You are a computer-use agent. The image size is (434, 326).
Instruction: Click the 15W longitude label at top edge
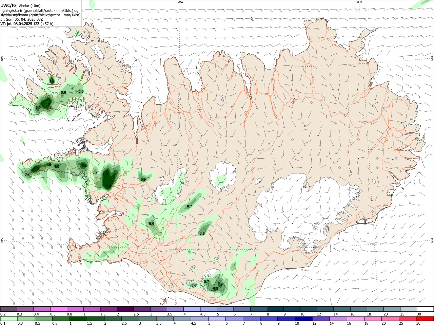[359, 2]
